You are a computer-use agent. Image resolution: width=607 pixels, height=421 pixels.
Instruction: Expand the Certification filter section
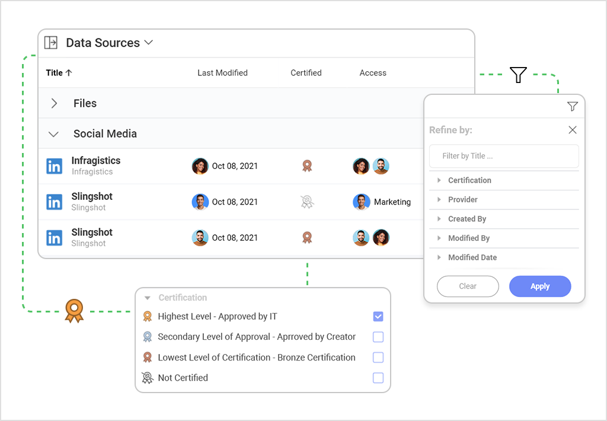click(439, 180)
